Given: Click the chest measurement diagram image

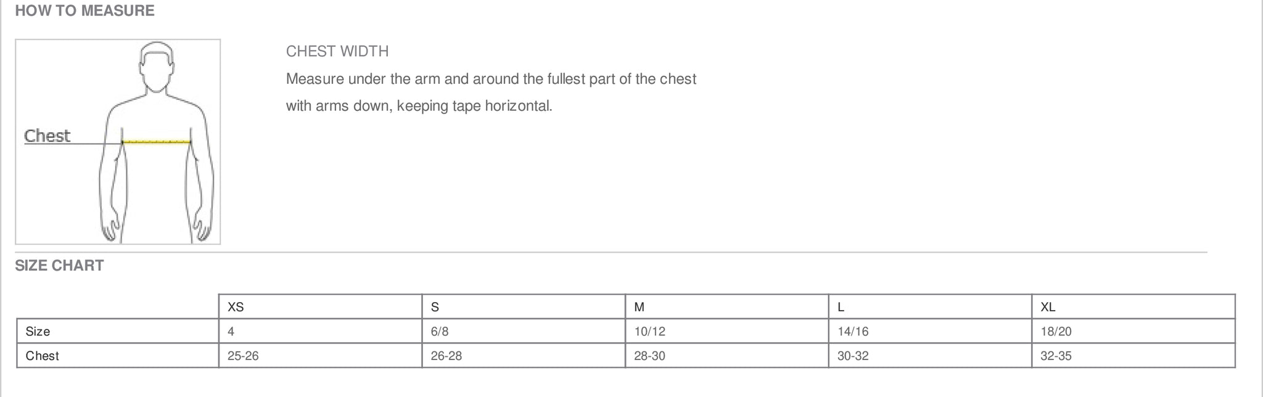Looking at the screenshot, I should pos(118,142).
